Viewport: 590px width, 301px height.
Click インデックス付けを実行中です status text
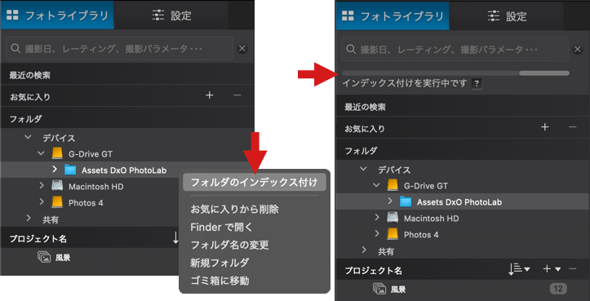(405, 82)
